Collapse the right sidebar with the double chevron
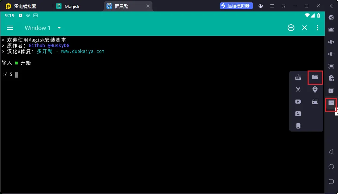Image resolution: width=338 pixels, height=194 pixels. (331, 6)
